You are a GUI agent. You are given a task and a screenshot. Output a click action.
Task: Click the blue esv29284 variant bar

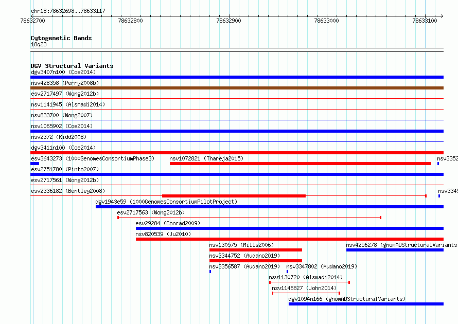[290, 228]
